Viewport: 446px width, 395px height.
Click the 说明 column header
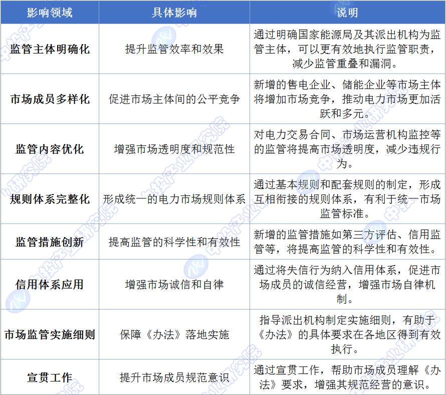[347, 12]
